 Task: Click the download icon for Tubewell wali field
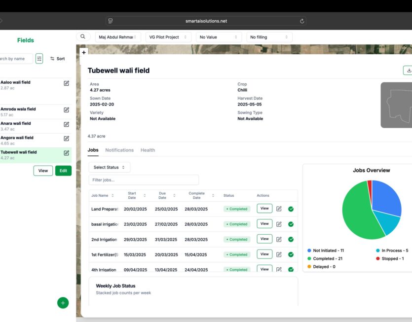click(x=408, y=71)
